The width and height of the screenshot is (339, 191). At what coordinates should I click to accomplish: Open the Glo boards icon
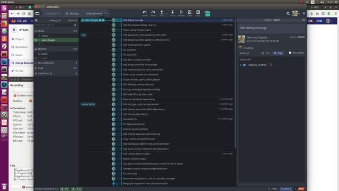point(207,13)
